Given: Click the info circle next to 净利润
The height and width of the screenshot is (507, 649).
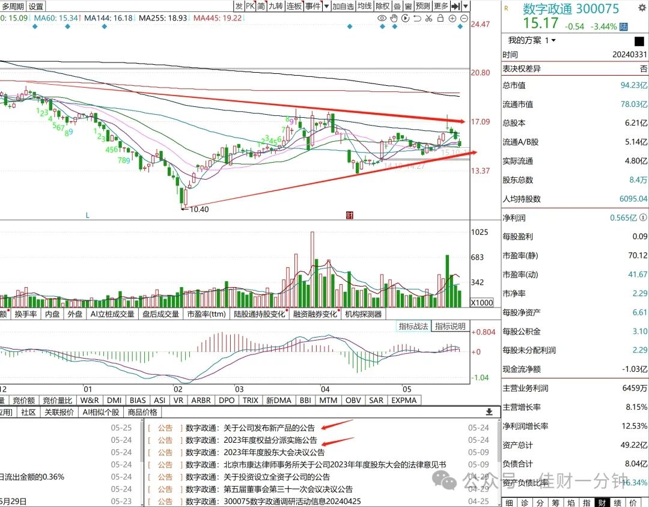Looking at the screenshot, I should (643, 217).
